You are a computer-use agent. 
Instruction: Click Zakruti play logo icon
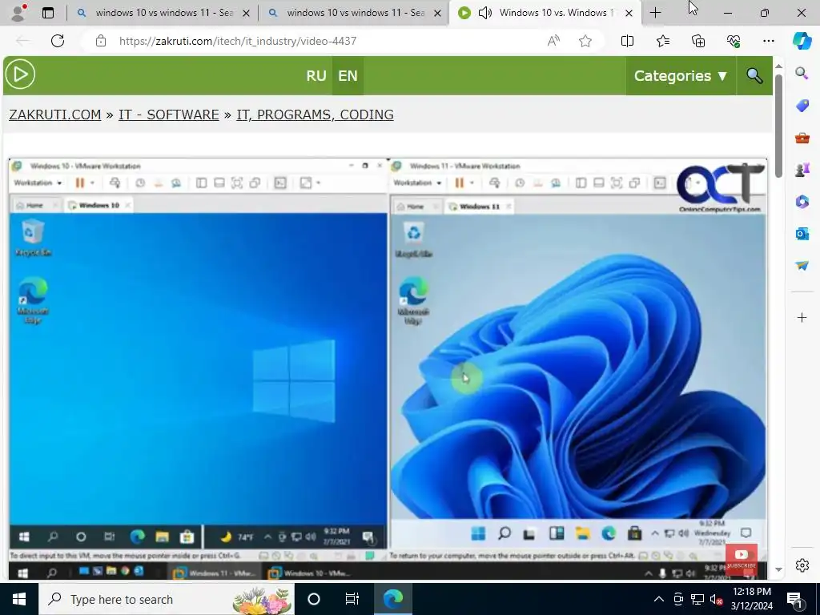(20, 74)
